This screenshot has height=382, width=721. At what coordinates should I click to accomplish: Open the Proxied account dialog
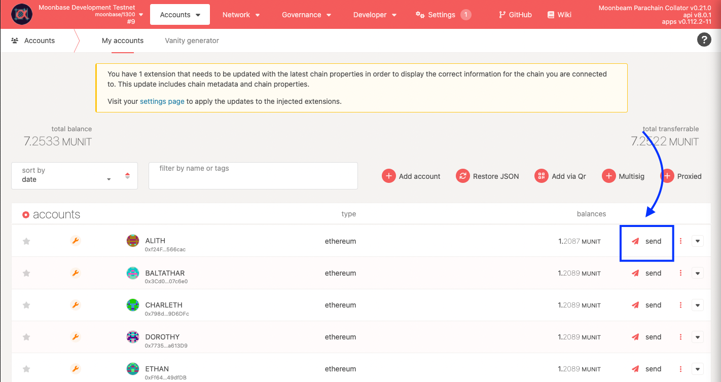point(682,176)
